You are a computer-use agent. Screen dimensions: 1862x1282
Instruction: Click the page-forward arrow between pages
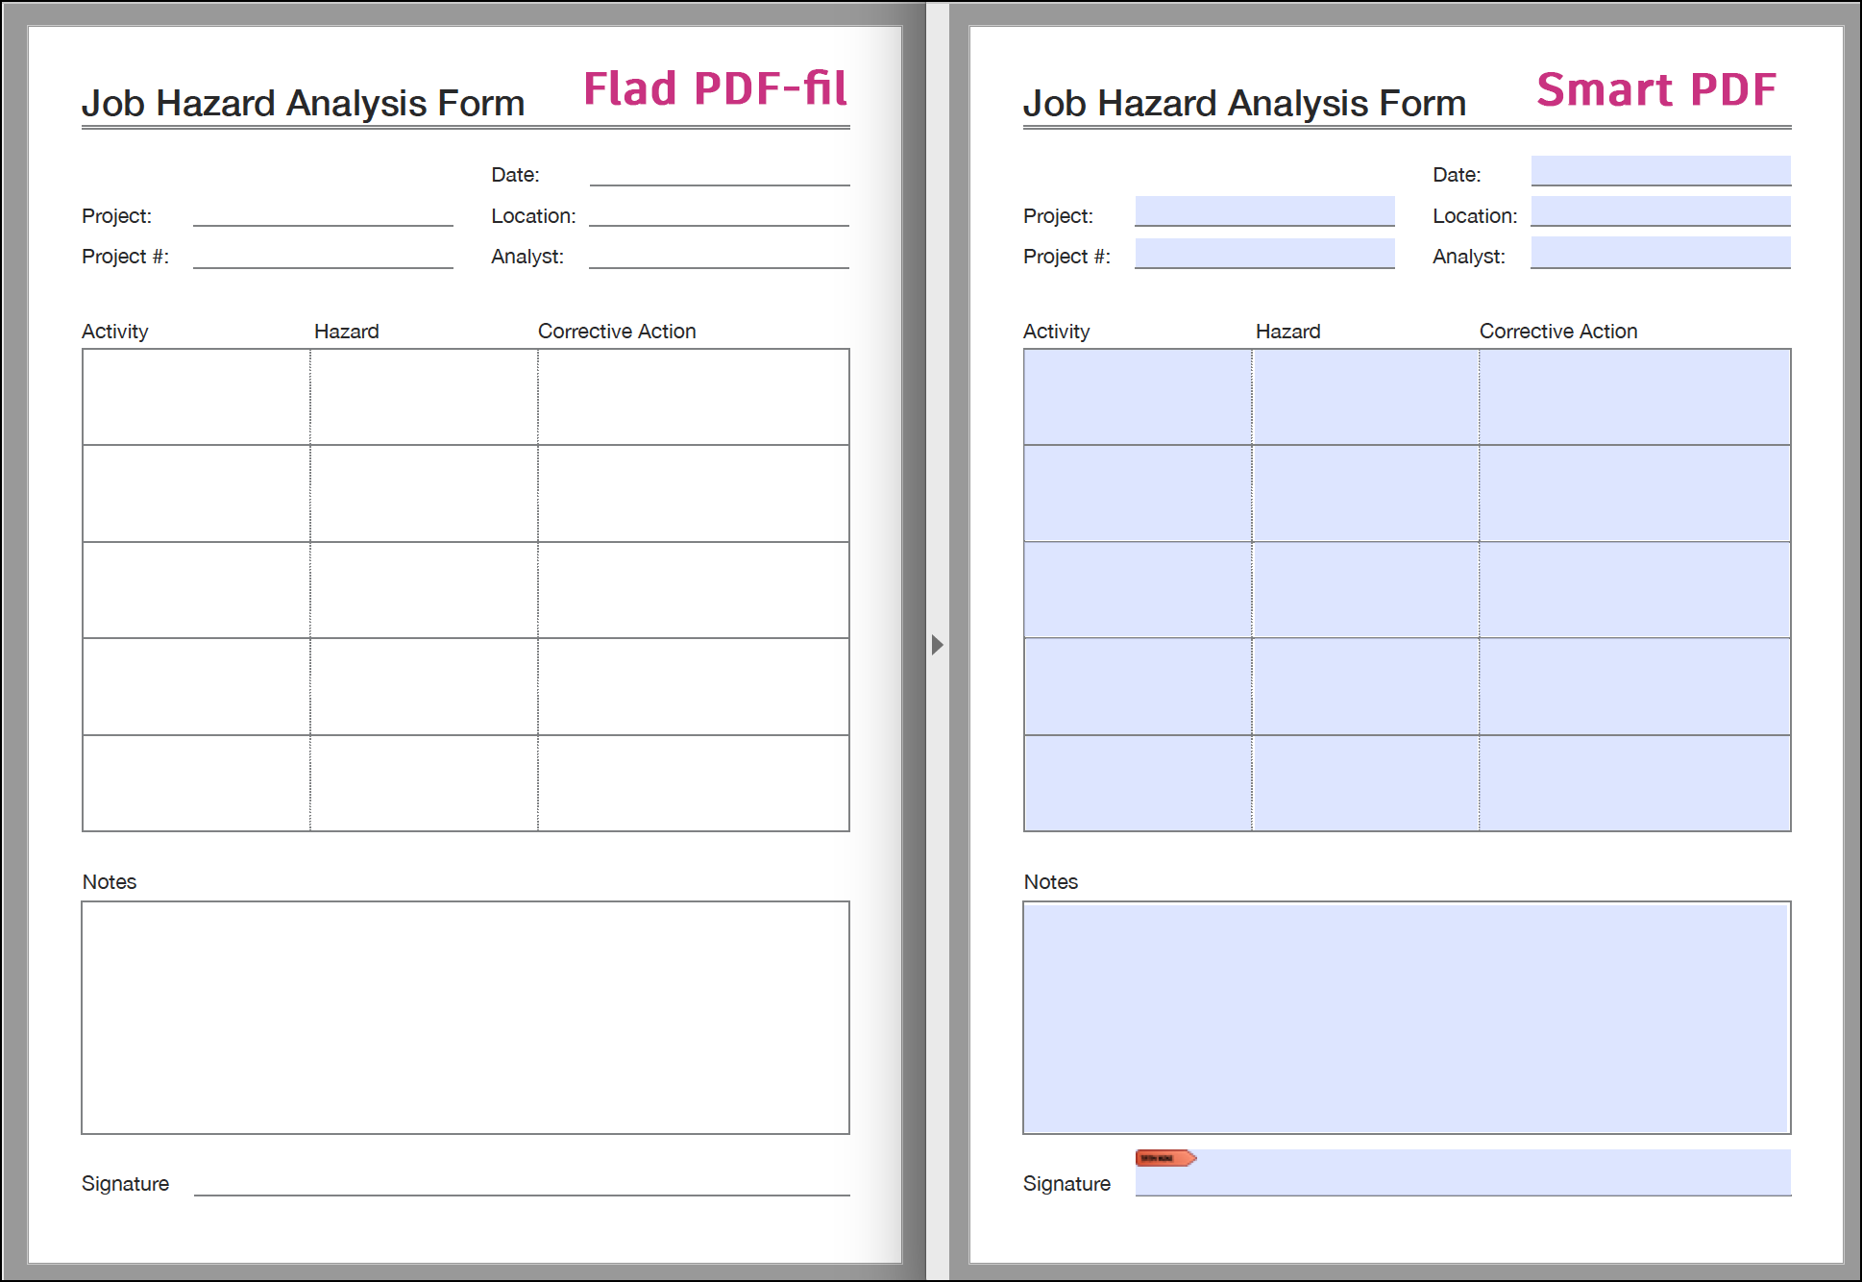click(937, 645)
